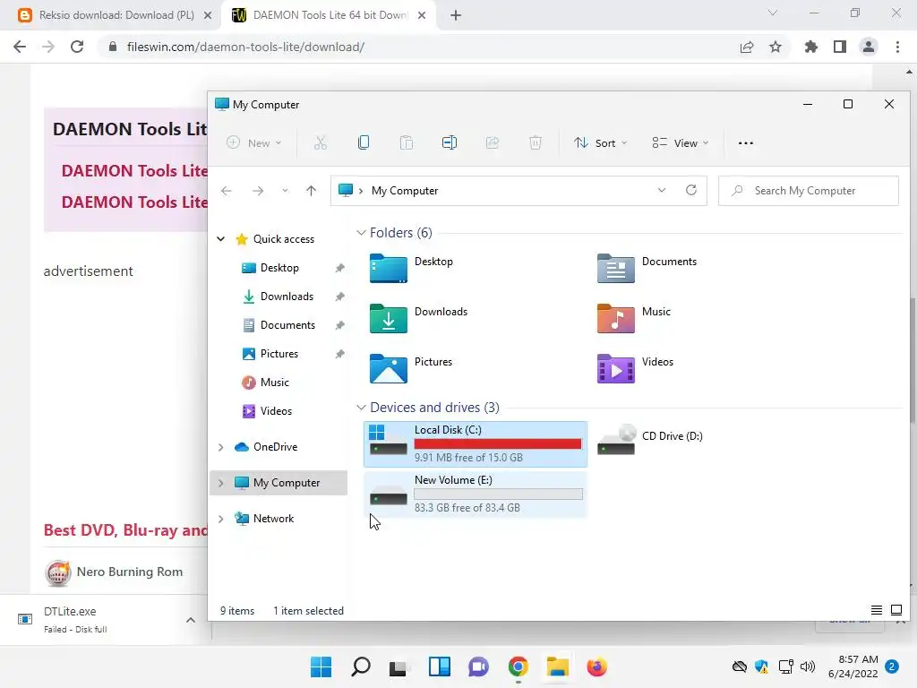917x688 pixels.
Task: Open taskbar Search icon
Action: coord(360,666)
